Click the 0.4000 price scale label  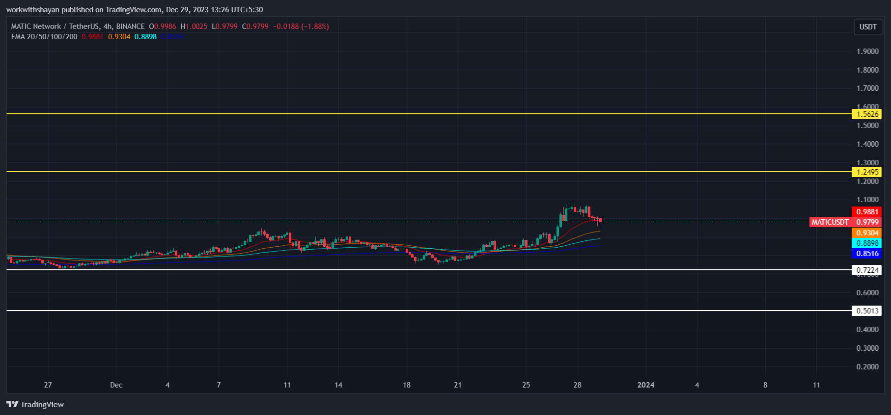tap(867, 330)
